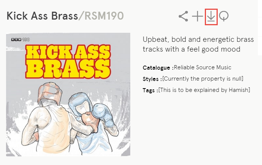Click the grey RSM190 code in heading
Viewport: 262px width, 165px height.
coord(104,16)
